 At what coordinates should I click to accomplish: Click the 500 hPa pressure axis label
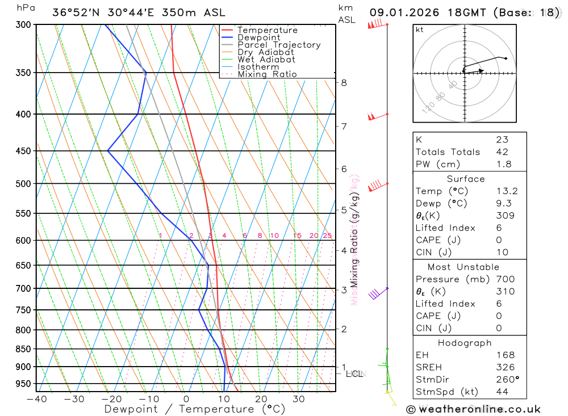coord(23,184)
